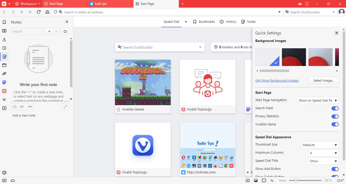Click the notes Search field
This screenshot has height=184, width=346.
[27, 31]
